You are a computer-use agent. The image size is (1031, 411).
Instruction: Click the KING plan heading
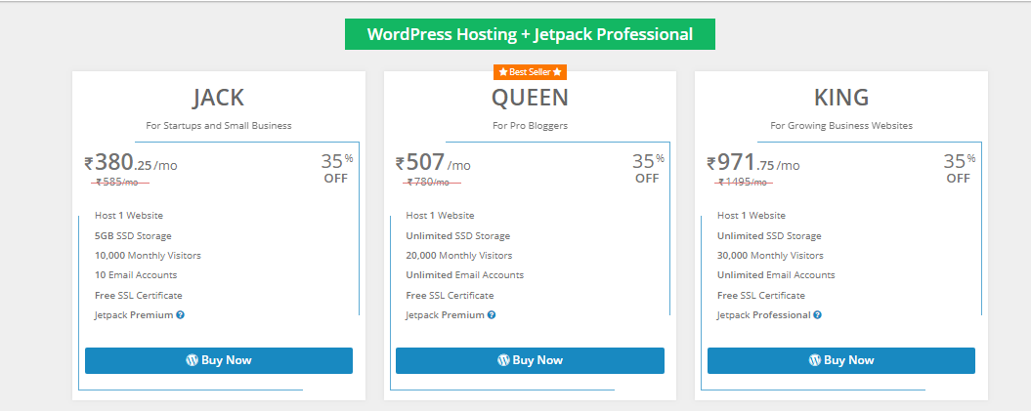point(841,98)
